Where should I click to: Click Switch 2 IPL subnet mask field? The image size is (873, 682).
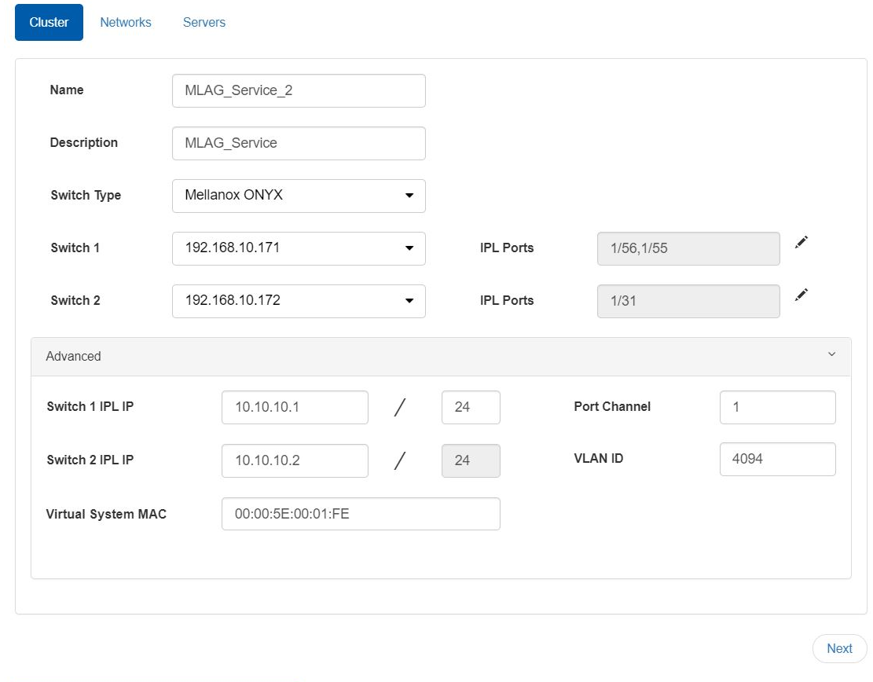tap(471, 460)
